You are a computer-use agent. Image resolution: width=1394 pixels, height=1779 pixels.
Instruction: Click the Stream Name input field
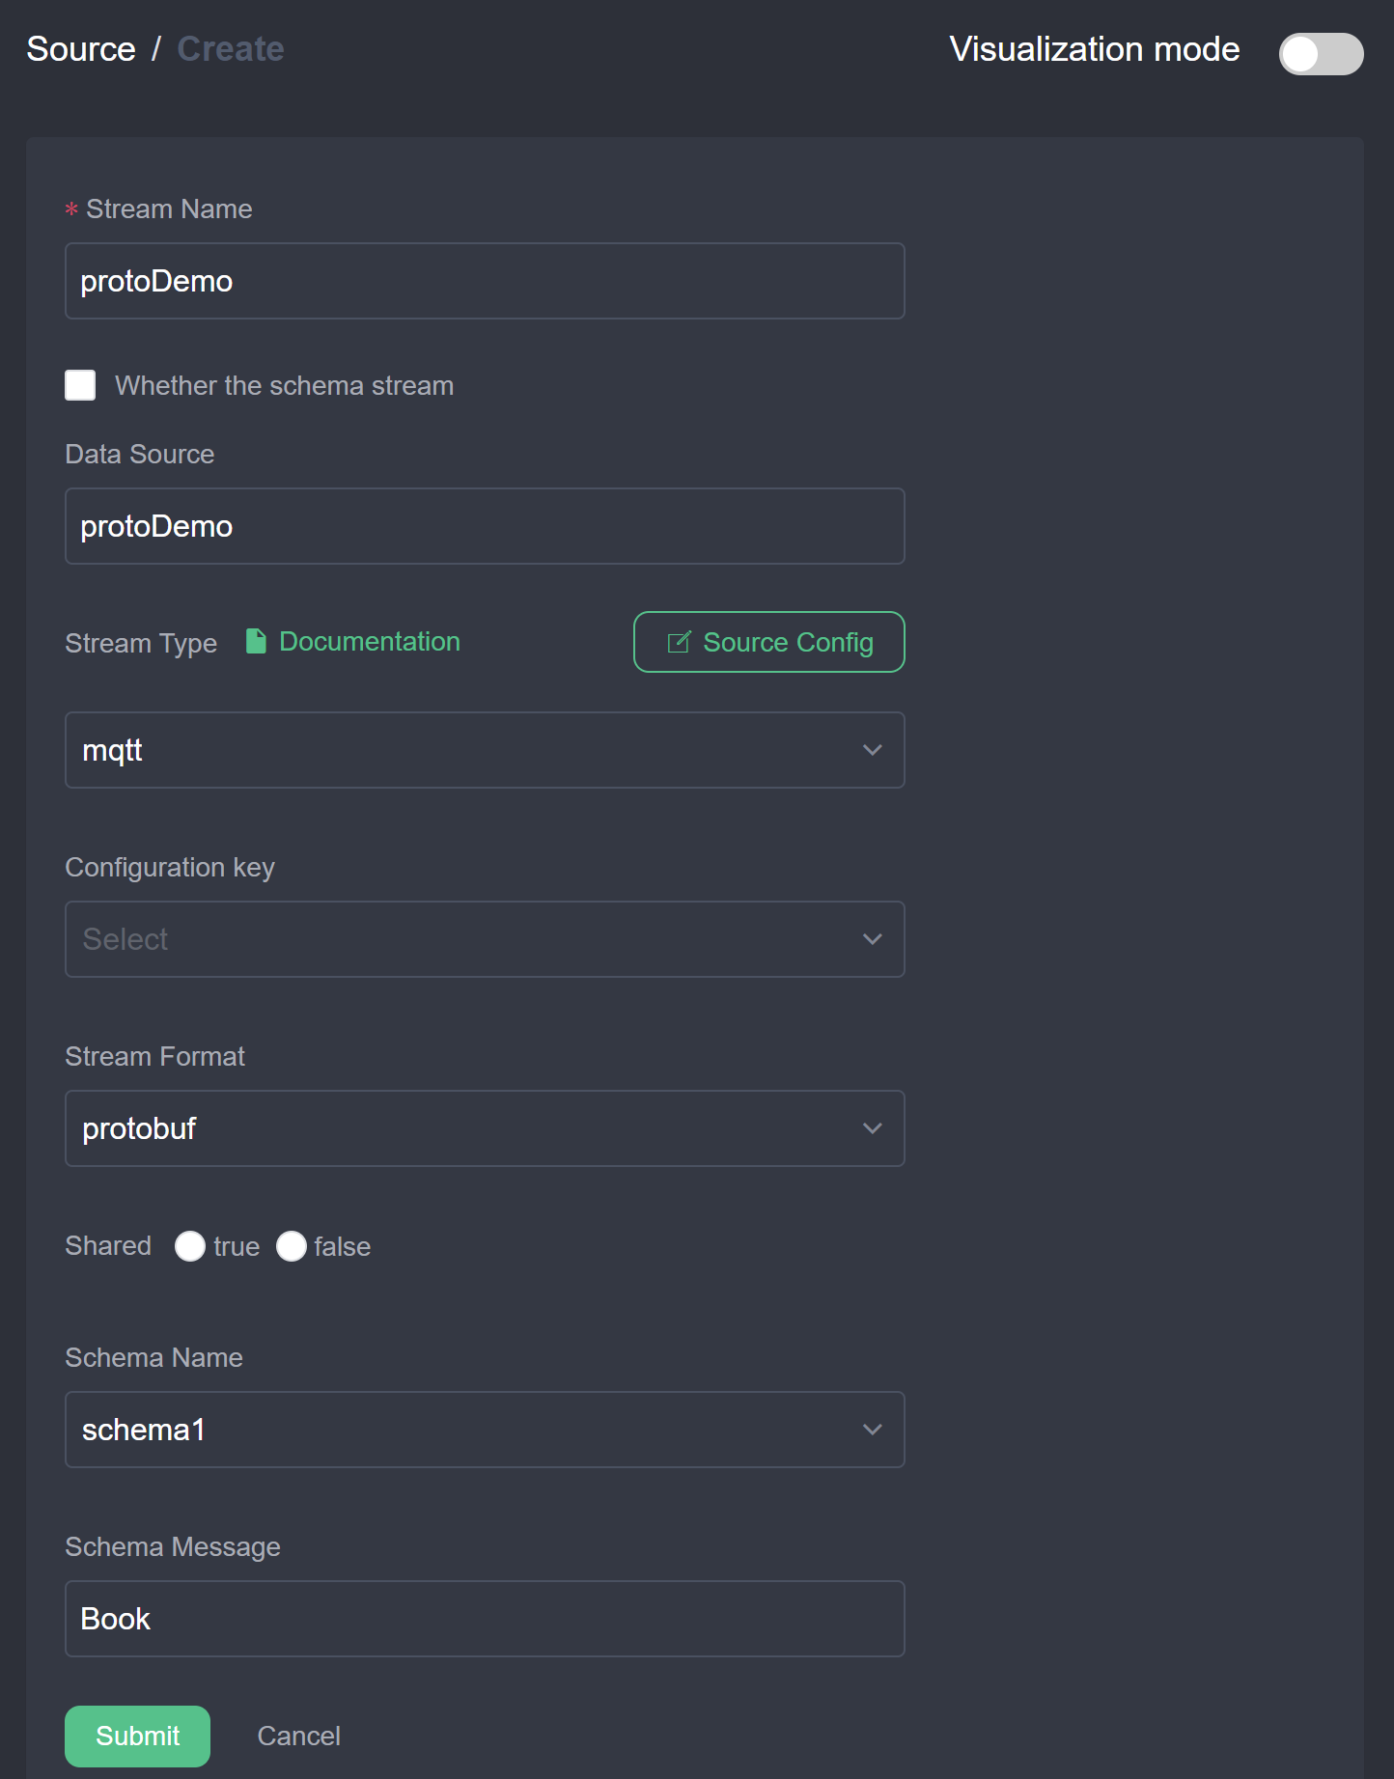tap(485, 281)
